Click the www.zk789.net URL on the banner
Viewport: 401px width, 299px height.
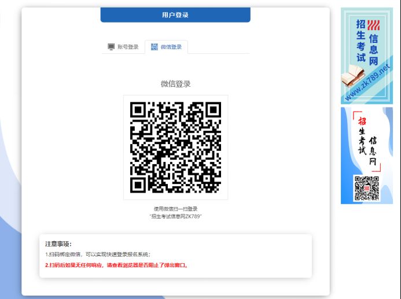point(367,82)
